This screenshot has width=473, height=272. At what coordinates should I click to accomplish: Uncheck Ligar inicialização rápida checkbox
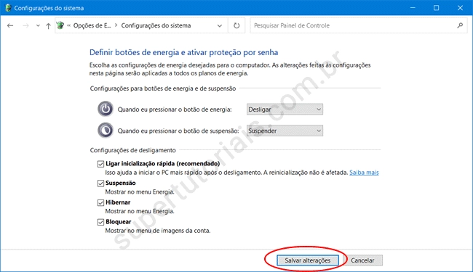pos(100,164)
